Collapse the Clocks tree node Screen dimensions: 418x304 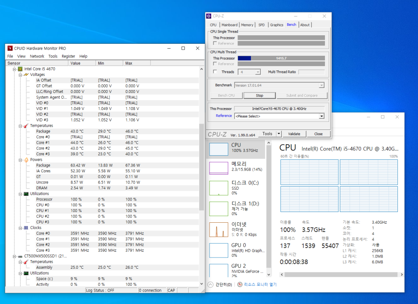tap(20, 228)
